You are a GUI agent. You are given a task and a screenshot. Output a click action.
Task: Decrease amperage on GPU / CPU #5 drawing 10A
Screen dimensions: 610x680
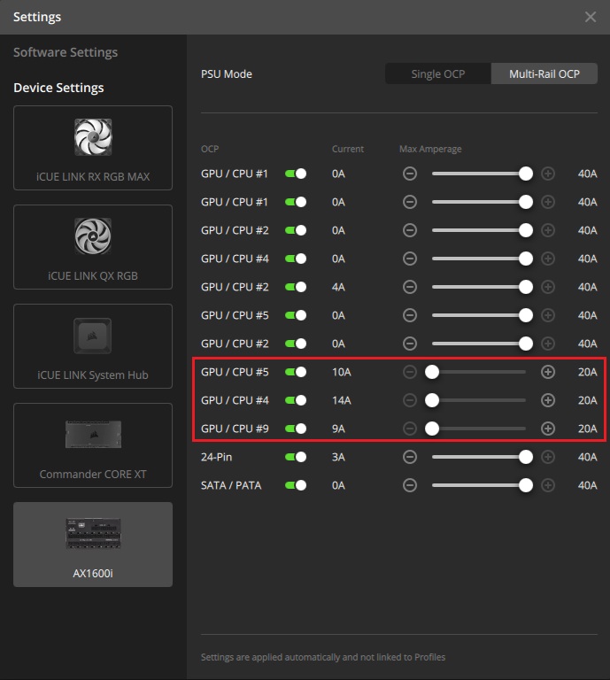tap(410, 372)
